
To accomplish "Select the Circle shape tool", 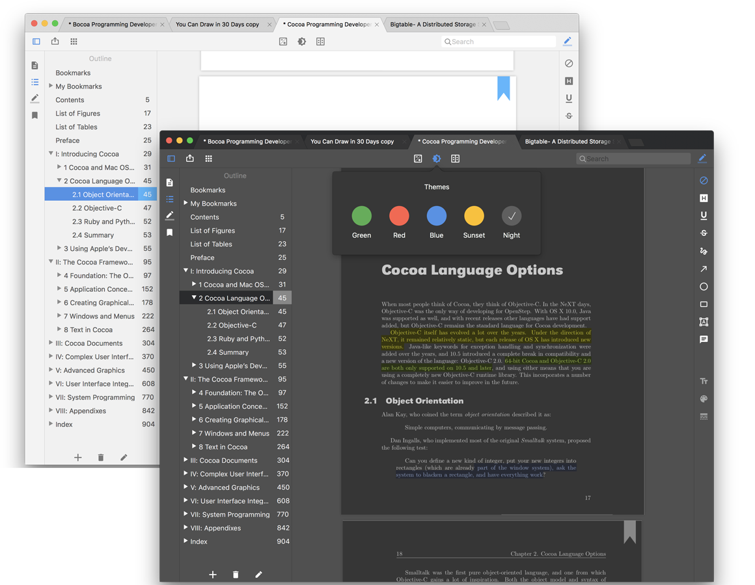I will (704, 286).
